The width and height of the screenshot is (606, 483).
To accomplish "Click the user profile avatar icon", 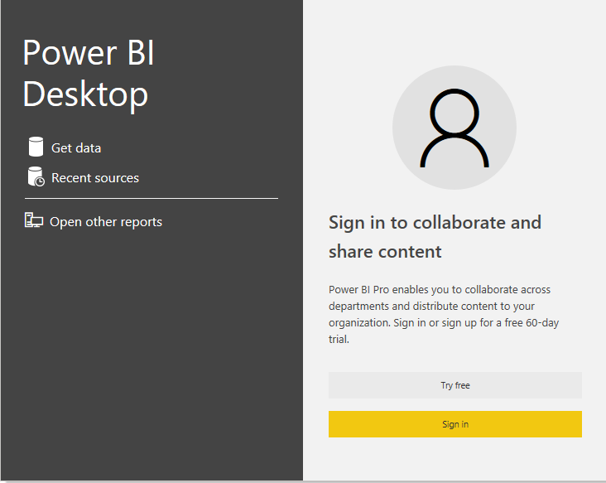I will coord(454,128).
